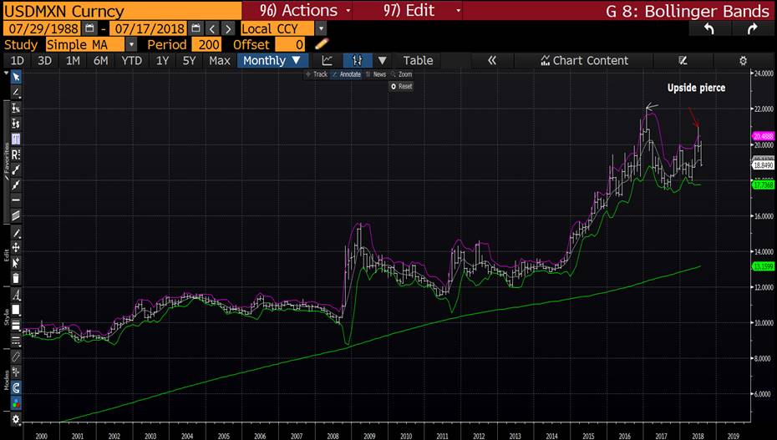Image resolution: width=777 pixels, height=440 pixels.
Task: Open chart settings gear at top right
Action: tap(743, 60)
